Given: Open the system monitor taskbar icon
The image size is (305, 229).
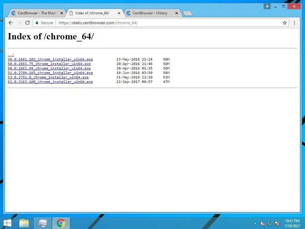Looking at the screenshot, I should click(43, 223).
